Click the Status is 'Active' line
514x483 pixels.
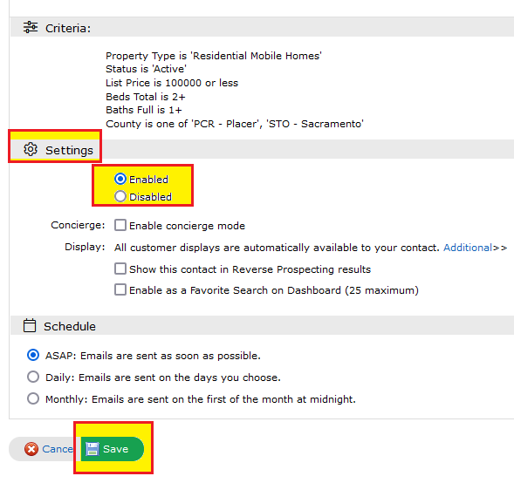(146, 69)
